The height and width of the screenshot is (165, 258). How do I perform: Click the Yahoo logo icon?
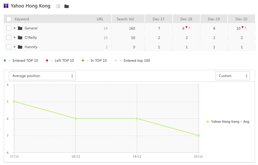(6, 6)
